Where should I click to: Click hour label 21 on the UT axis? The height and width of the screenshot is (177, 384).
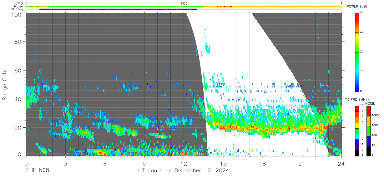[x=302, y=164]
